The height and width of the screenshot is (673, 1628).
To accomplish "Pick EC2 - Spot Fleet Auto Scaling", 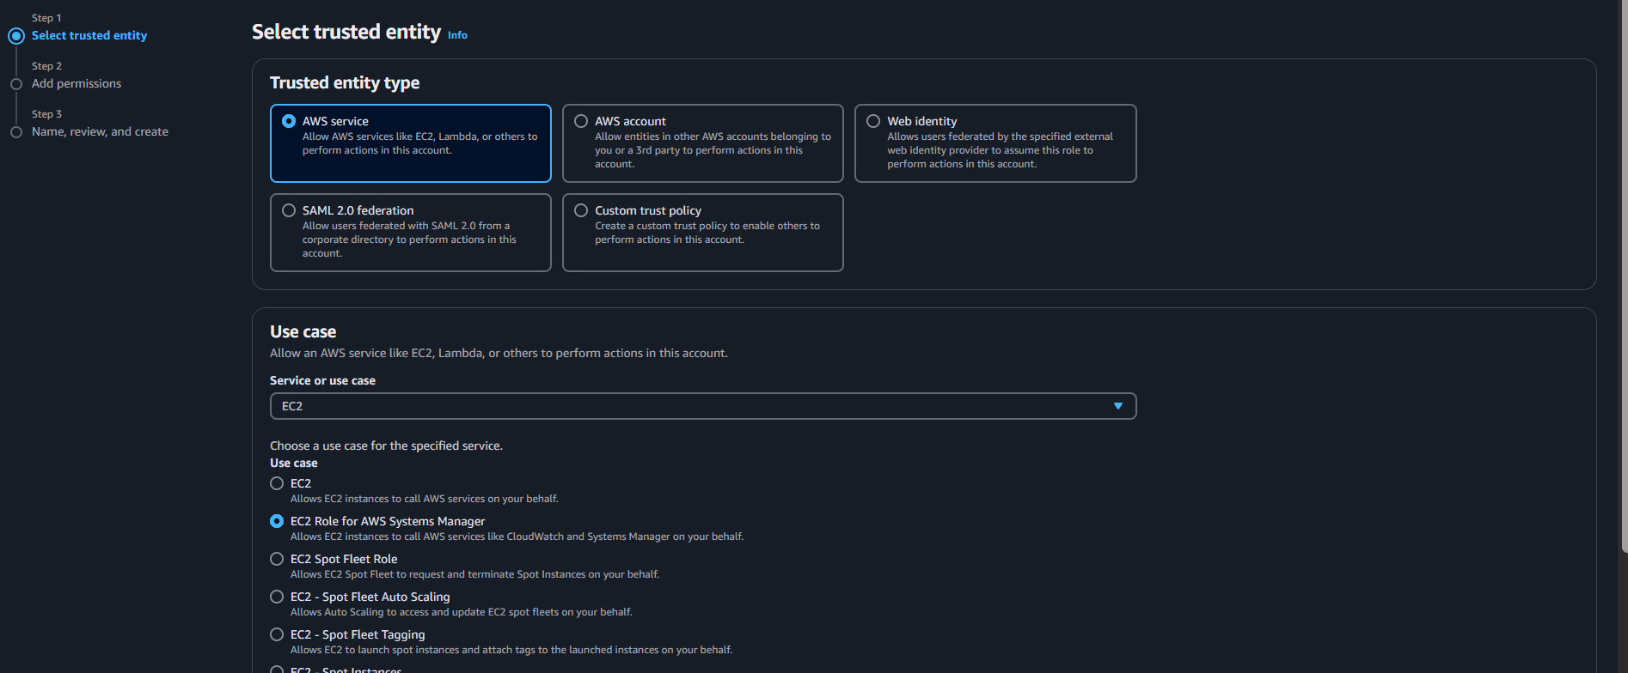I will pos(277,597).
